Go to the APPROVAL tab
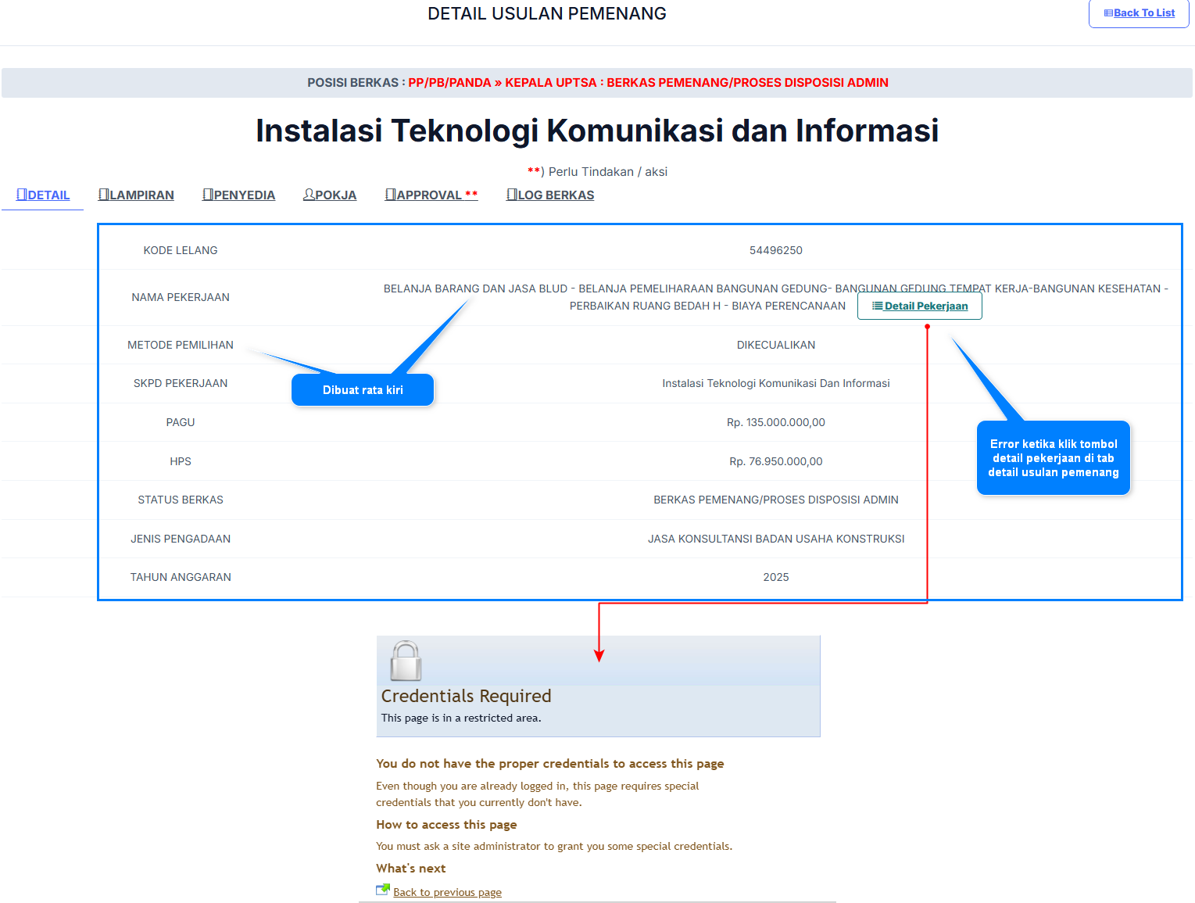1195x903 pixels. click(x=431, y=195)
